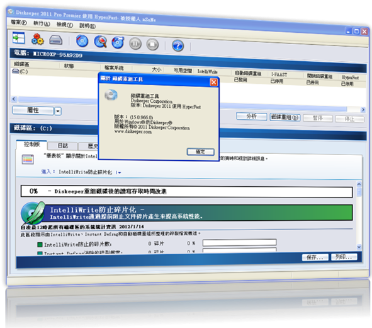
Task: Click the 磁碟重組(D) button
Action: [x=285, y=117]
